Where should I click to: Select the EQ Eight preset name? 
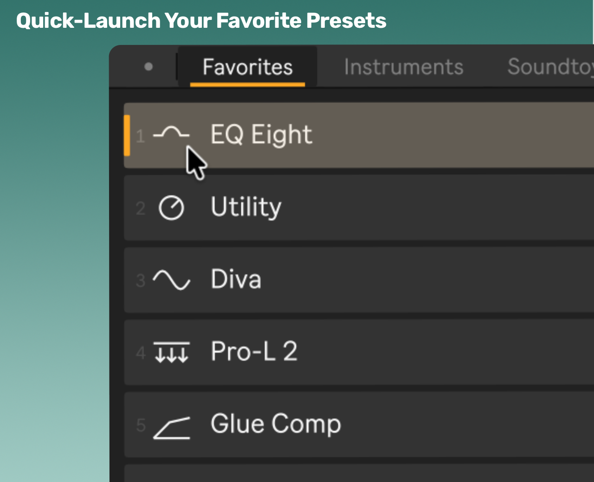261,135
